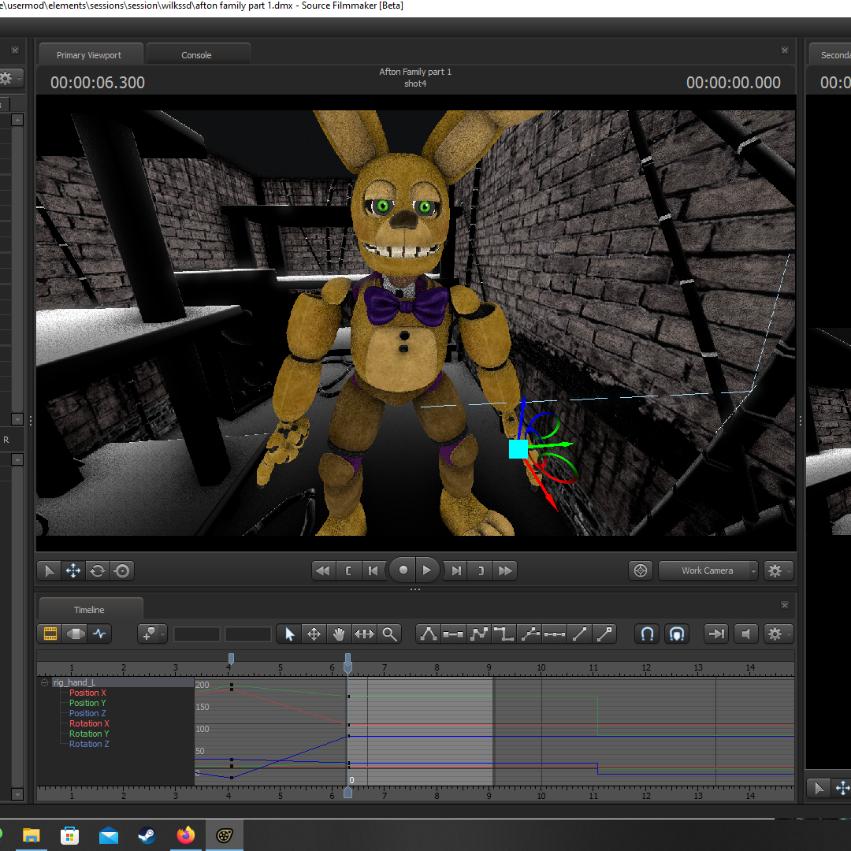Screen dimensions: 851x851
Task: Select the Primary Viewport tab
Action: tap(89, 55)
